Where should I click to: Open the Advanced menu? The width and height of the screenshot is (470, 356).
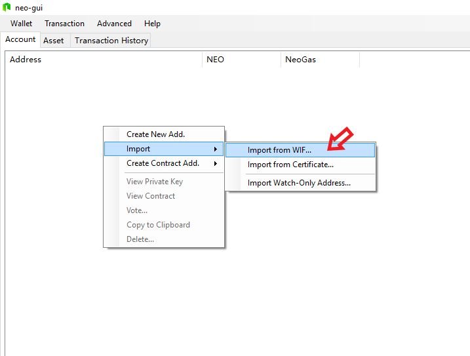[114, 24]
